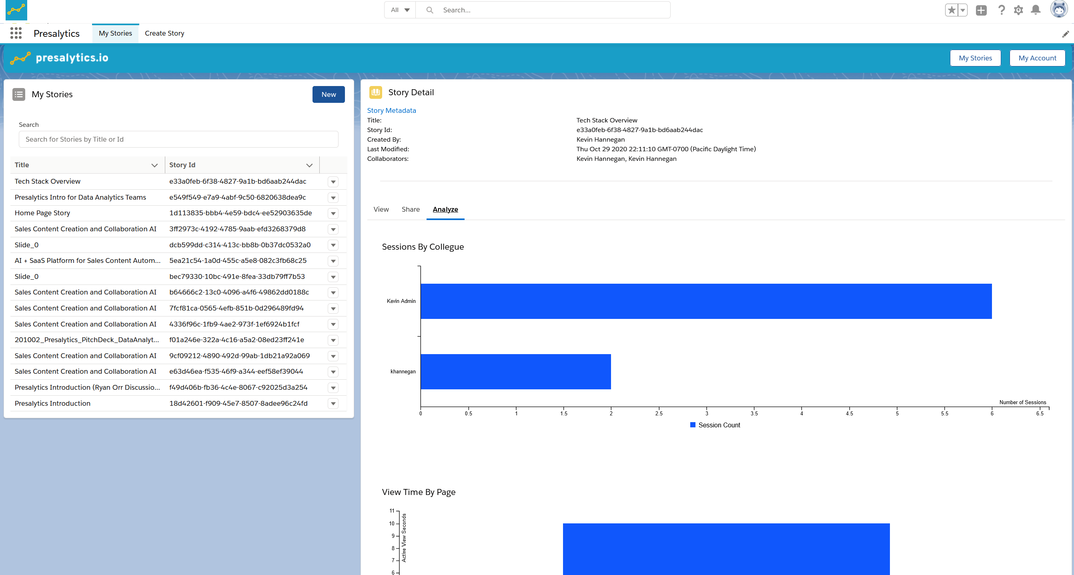Open the Setup gear icon

click(1018, 10)
